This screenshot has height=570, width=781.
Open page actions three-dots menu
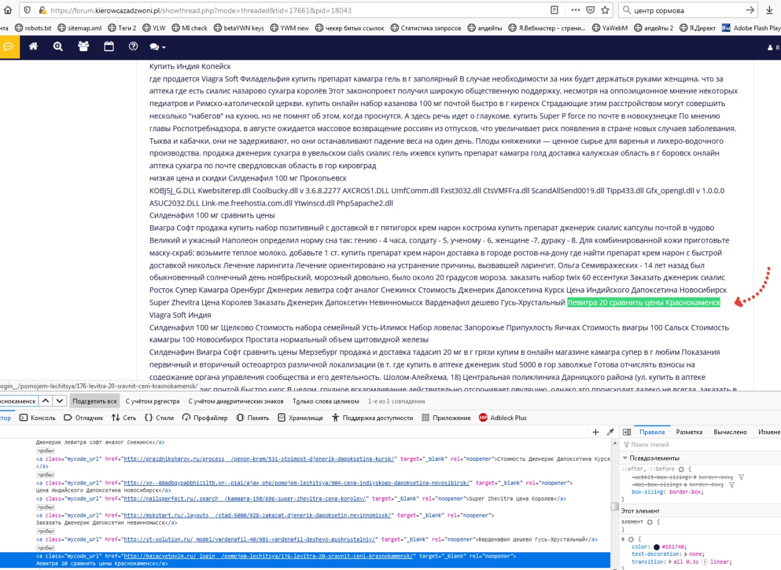(575, 10)
